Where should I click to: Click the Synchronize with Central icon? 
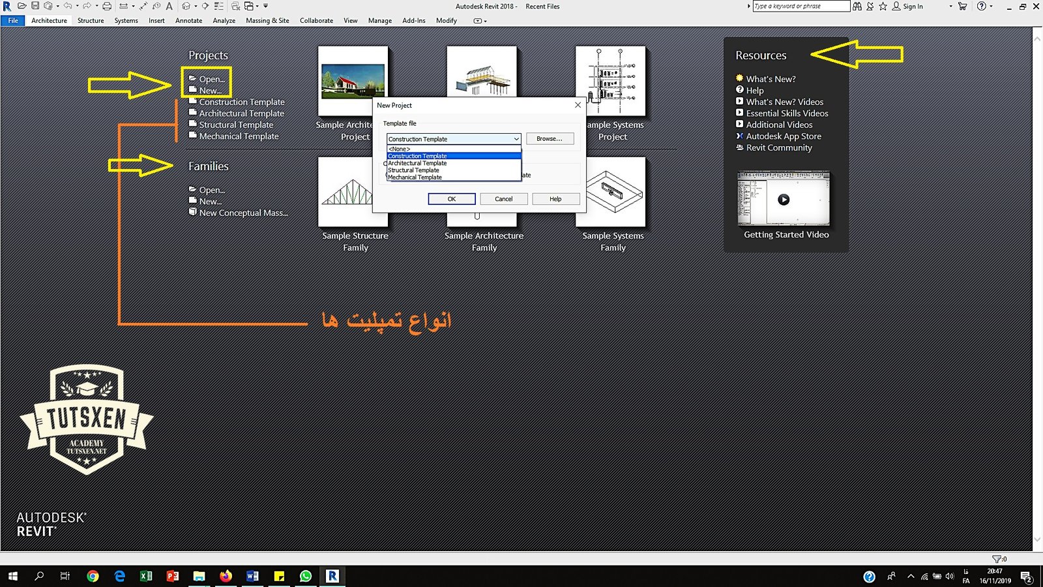point(48,6)
